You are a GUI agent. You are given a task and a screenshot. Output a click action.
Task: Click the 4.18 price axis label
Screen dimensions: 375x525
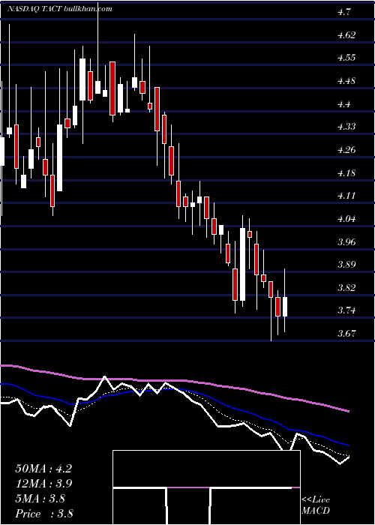coord(346,172)
